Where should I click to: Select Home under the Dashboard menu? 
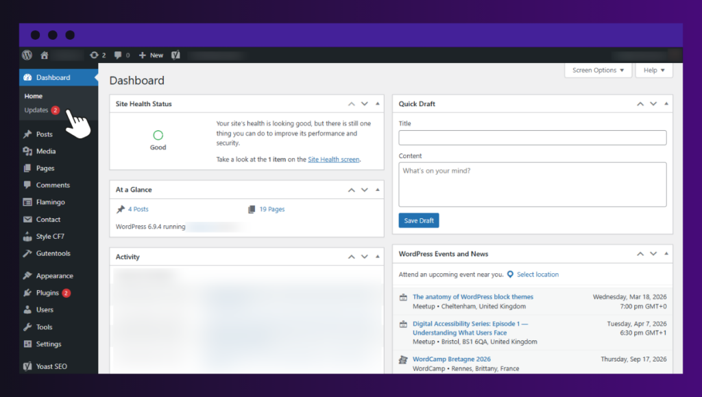(x=33, y=96)
